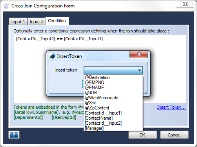
Task: Click the blue help question mark icon
Action: (x=14, y=134)
